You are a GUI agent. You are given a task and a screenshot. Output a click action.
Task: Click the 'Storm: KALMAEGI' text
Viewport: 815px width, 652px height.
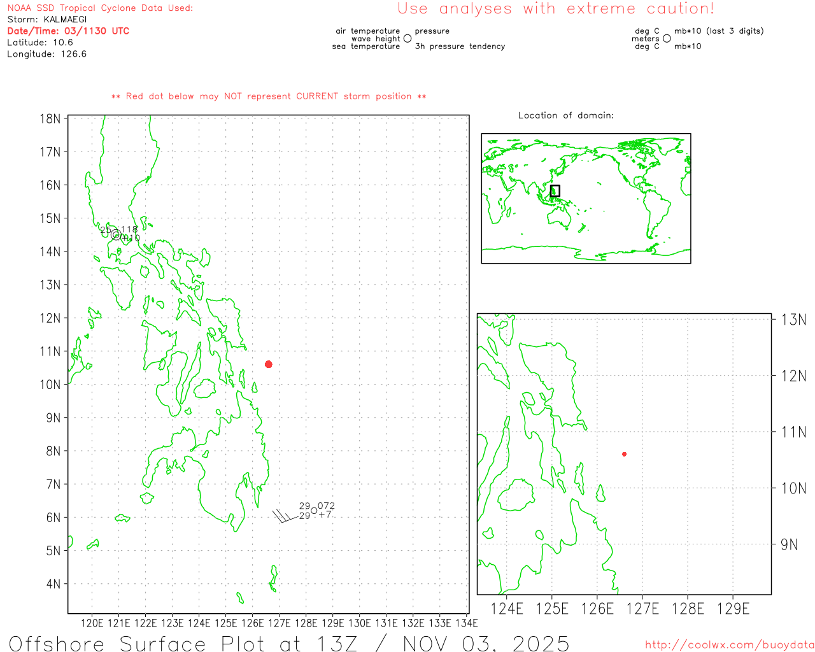(x=47, y=20)
